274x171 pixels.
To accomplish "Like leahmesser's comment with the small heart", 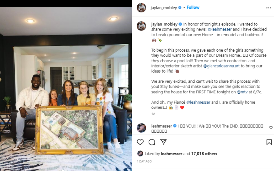I will [271, 128].
